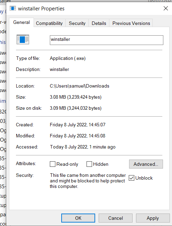Open the Previous Versions tab

[x=131, y=23]
